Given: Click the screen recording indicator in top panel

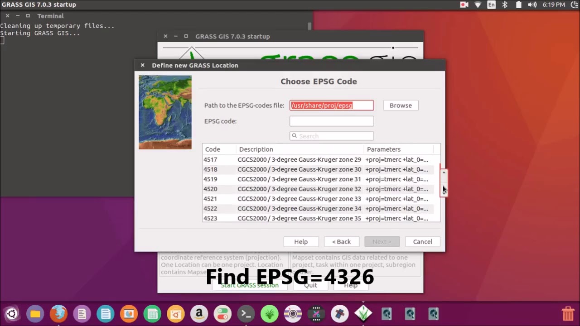Looking at the screenshot, I should coord(464,5).
